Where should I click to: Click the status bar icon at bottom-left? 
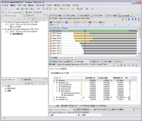point(5,119)
